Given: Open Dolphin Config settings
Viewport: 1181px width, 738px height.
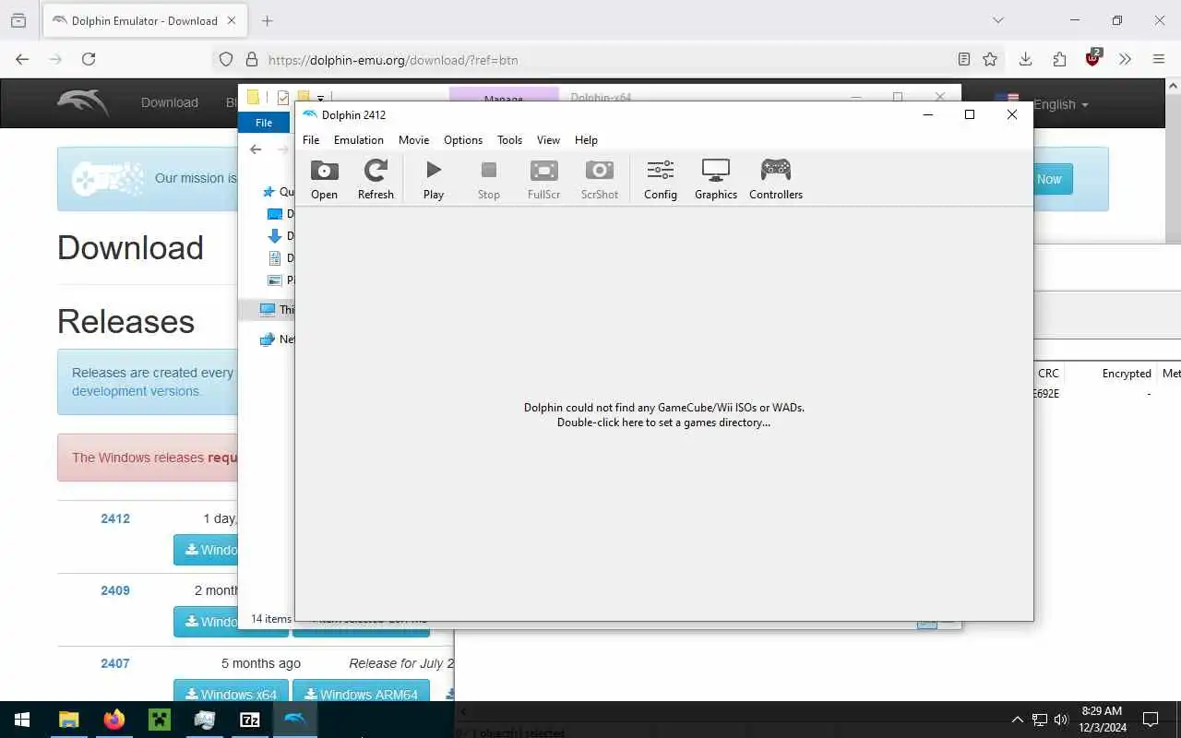Looking at the screenshot, I should point(661,179).
